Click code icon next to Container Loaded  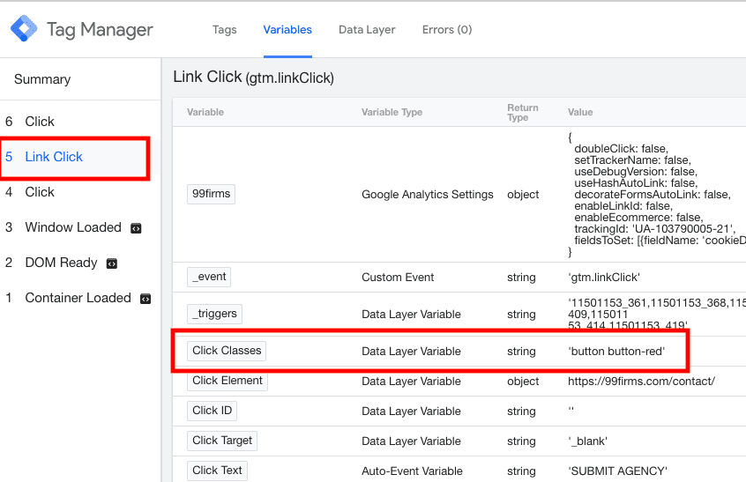tap(145, 299)
